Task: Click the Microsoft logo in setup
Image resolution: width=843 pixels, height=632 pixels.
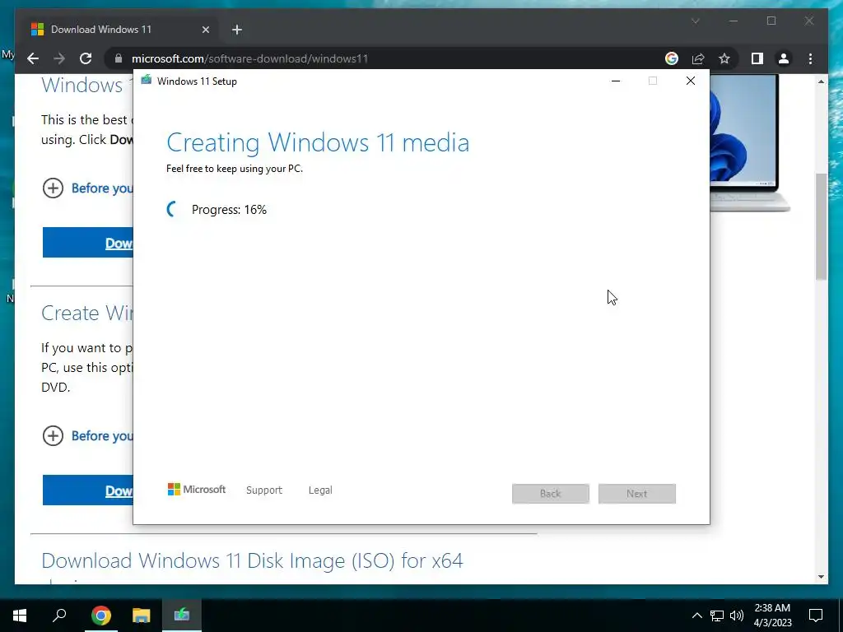Action: (197, 490)
